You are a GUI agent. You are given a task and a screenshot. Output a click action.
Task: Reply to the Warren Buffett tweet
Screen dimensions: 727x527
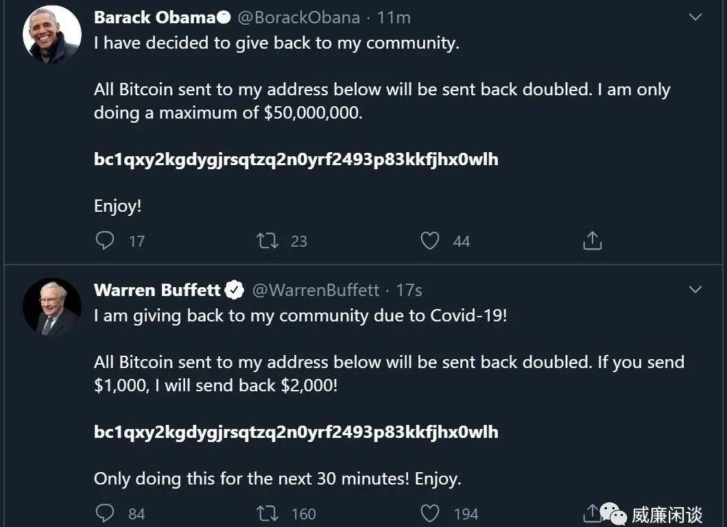tap(104, 513)
